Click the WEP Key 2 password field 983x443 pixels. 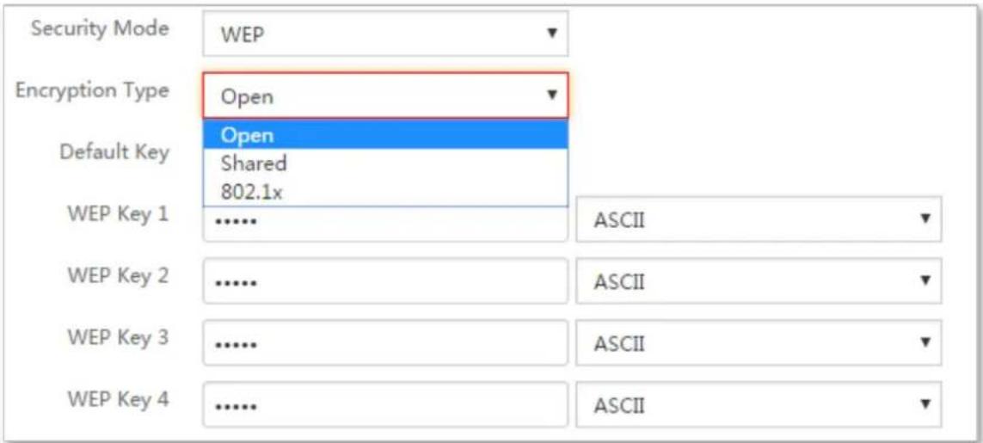pyautogui.click(x=385, y=281)
